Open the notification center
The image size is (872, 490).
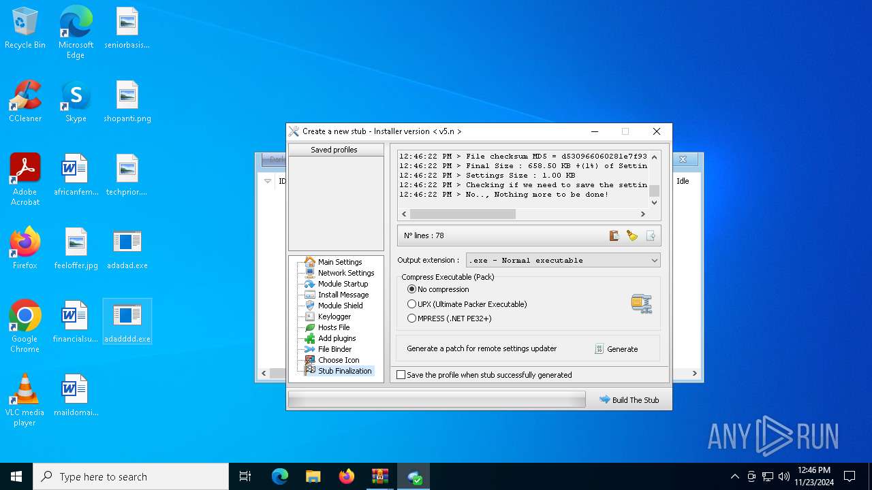pos(850,476)
